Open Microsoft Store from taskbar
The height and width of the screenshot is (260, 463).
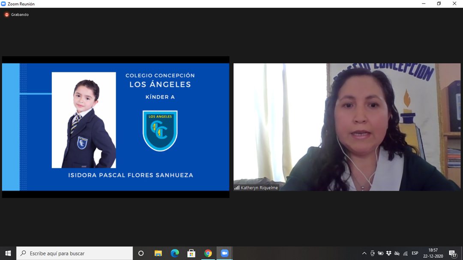191,253
